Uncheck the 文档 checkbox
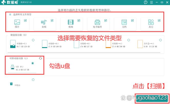 [132, 20]
